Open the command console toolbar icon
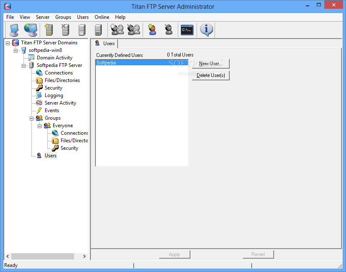The image size is (346, 272). pyautogui.click(x=187, y=30)
